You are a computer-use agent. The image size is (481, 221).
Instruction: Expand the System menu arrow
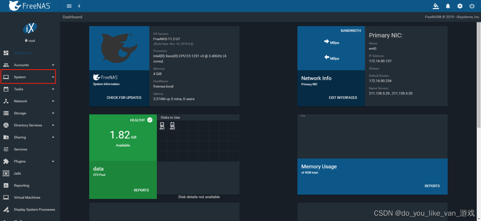[x=53, y=77]
